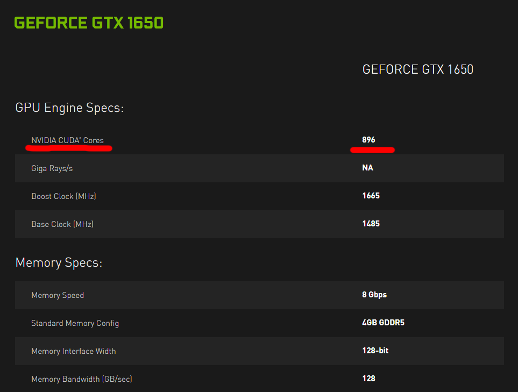Click the NVIDIA CUDA Cores label
Screen dimensions: 518x392
67,140
